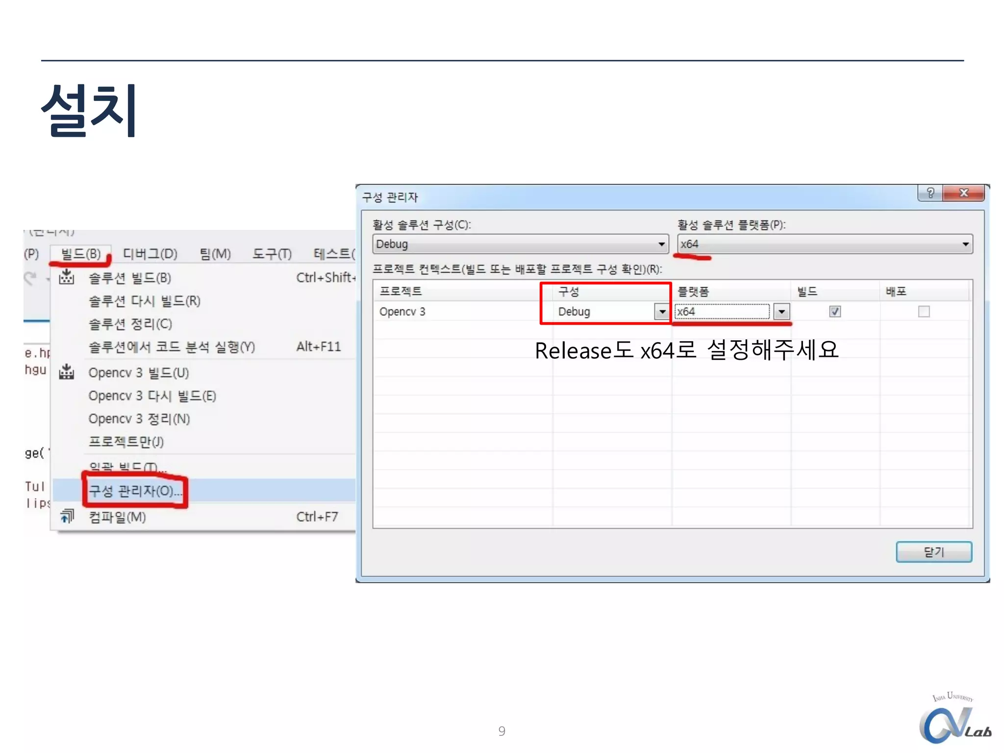This screenshot has width=1004, height=753.
Task: Click the 솔루션 빌드 build icon
Action: pyautogui.click(x=66, y=277)
